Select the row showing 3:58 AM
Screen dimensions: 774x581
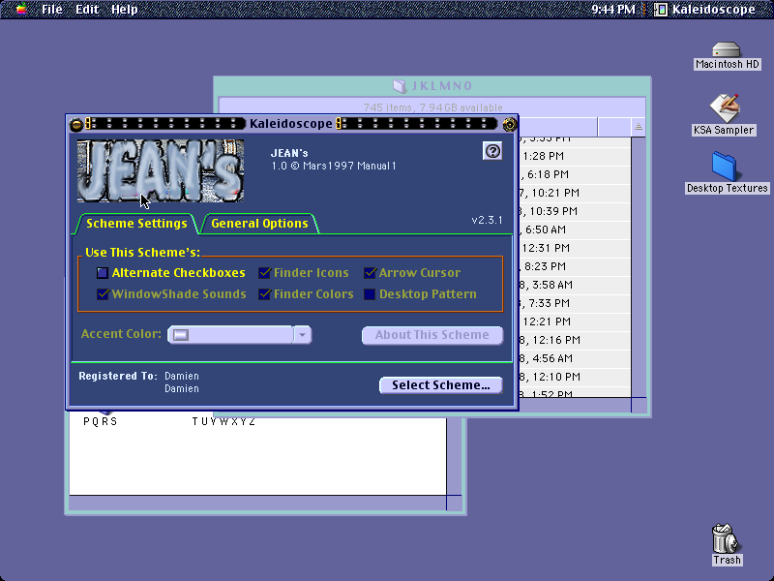click(575, 285)
